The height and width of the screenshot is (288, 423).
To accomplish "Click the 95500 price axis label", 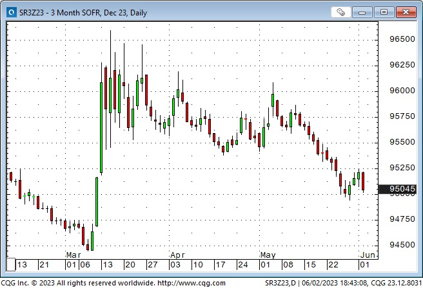I will click(x=402, y=142).
